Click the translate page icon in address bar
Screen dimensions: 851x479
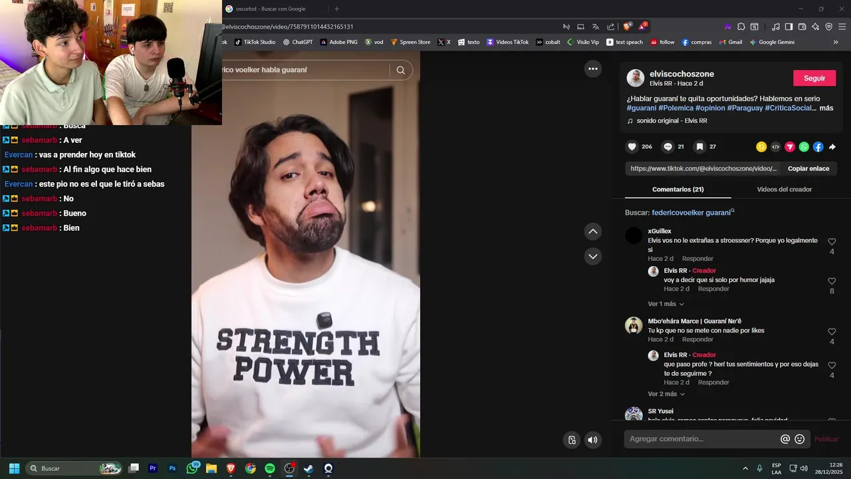[x=596, y=27]
